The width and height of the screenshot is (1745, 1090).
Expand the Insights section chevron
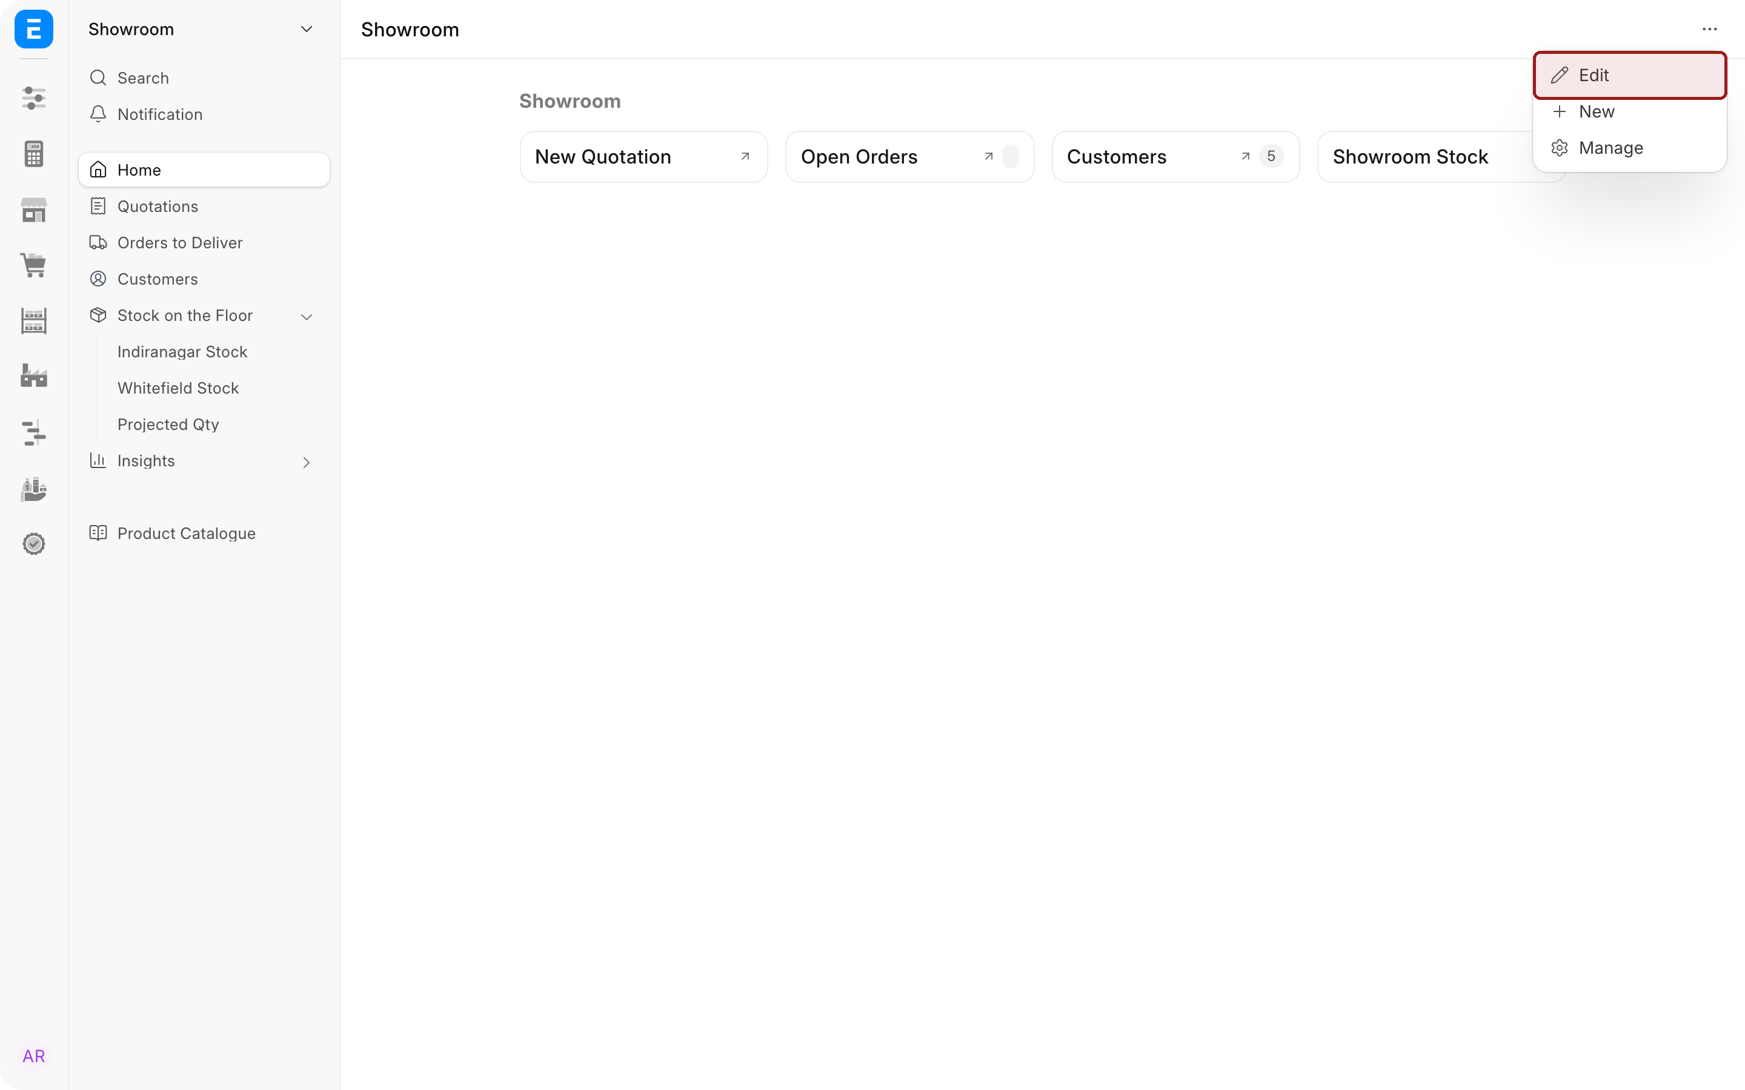[307, 462]
